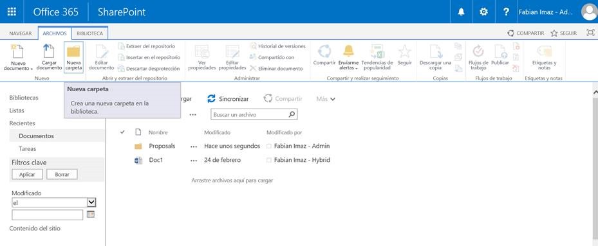
Task: Open Listas in the left navigation
Action: click(17, 110)
